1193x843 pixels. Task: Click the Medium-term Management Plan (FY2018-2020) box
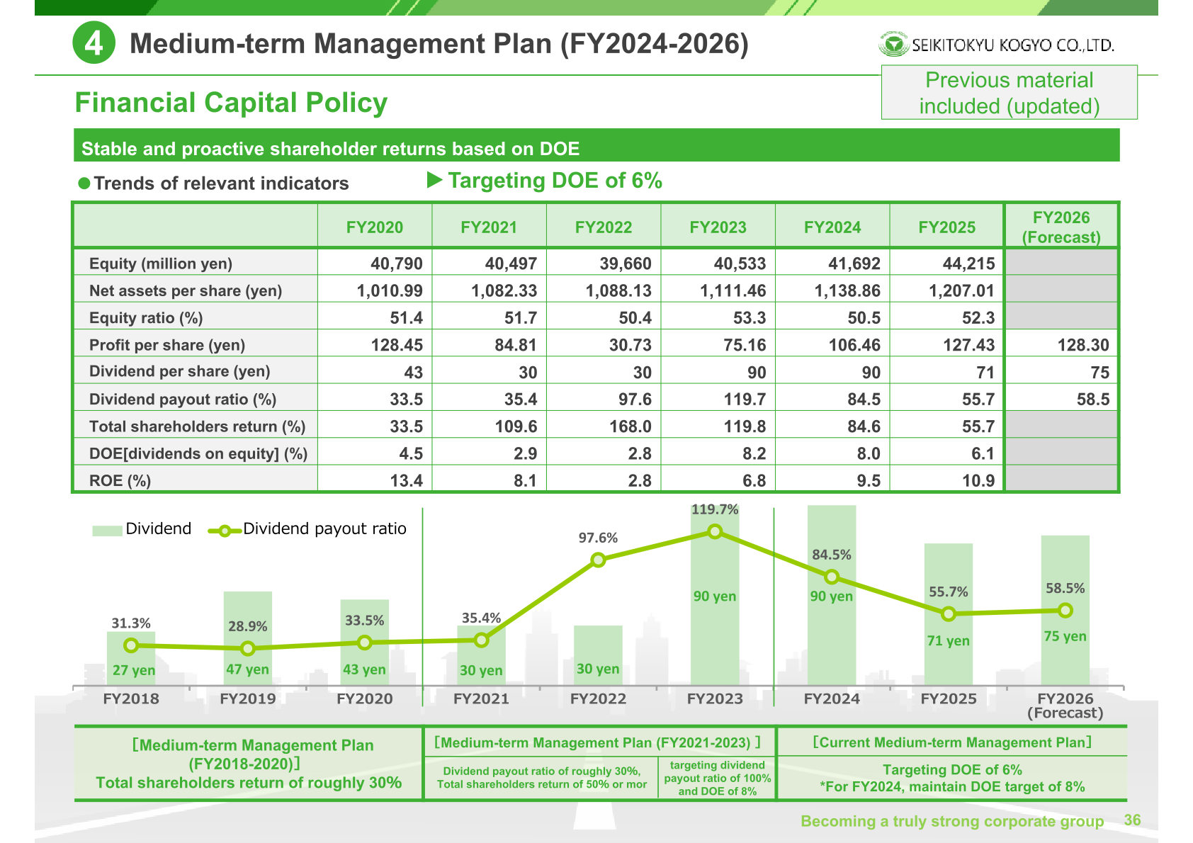pos(249,764)
